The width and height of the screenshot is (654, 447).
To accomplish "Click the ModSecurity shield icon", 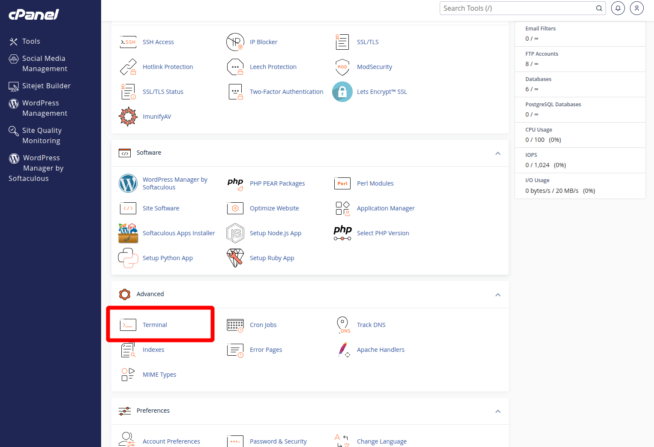I will tap(342, 67).
